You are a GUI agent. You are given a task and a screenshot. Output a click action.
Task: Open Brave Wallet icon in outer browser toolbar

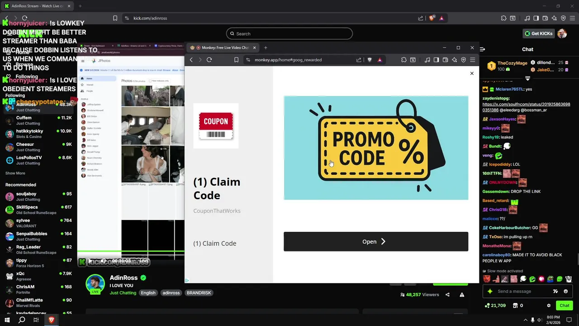(x=545, y=18)
